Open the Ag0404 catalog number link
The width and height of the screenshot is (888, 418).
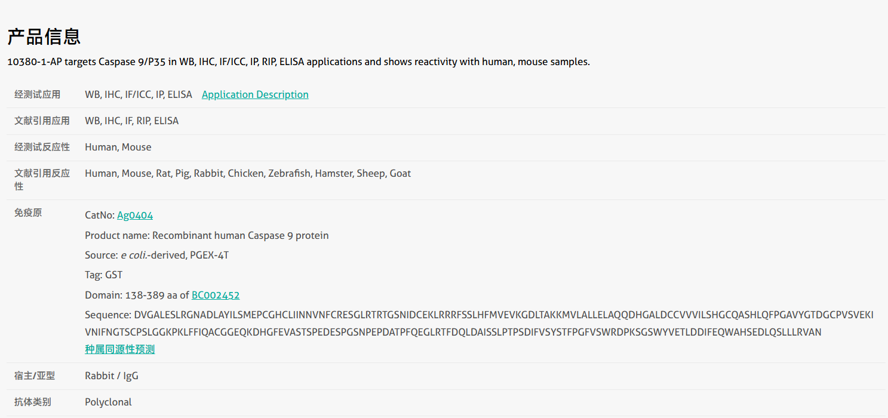[x=135, y=215]
